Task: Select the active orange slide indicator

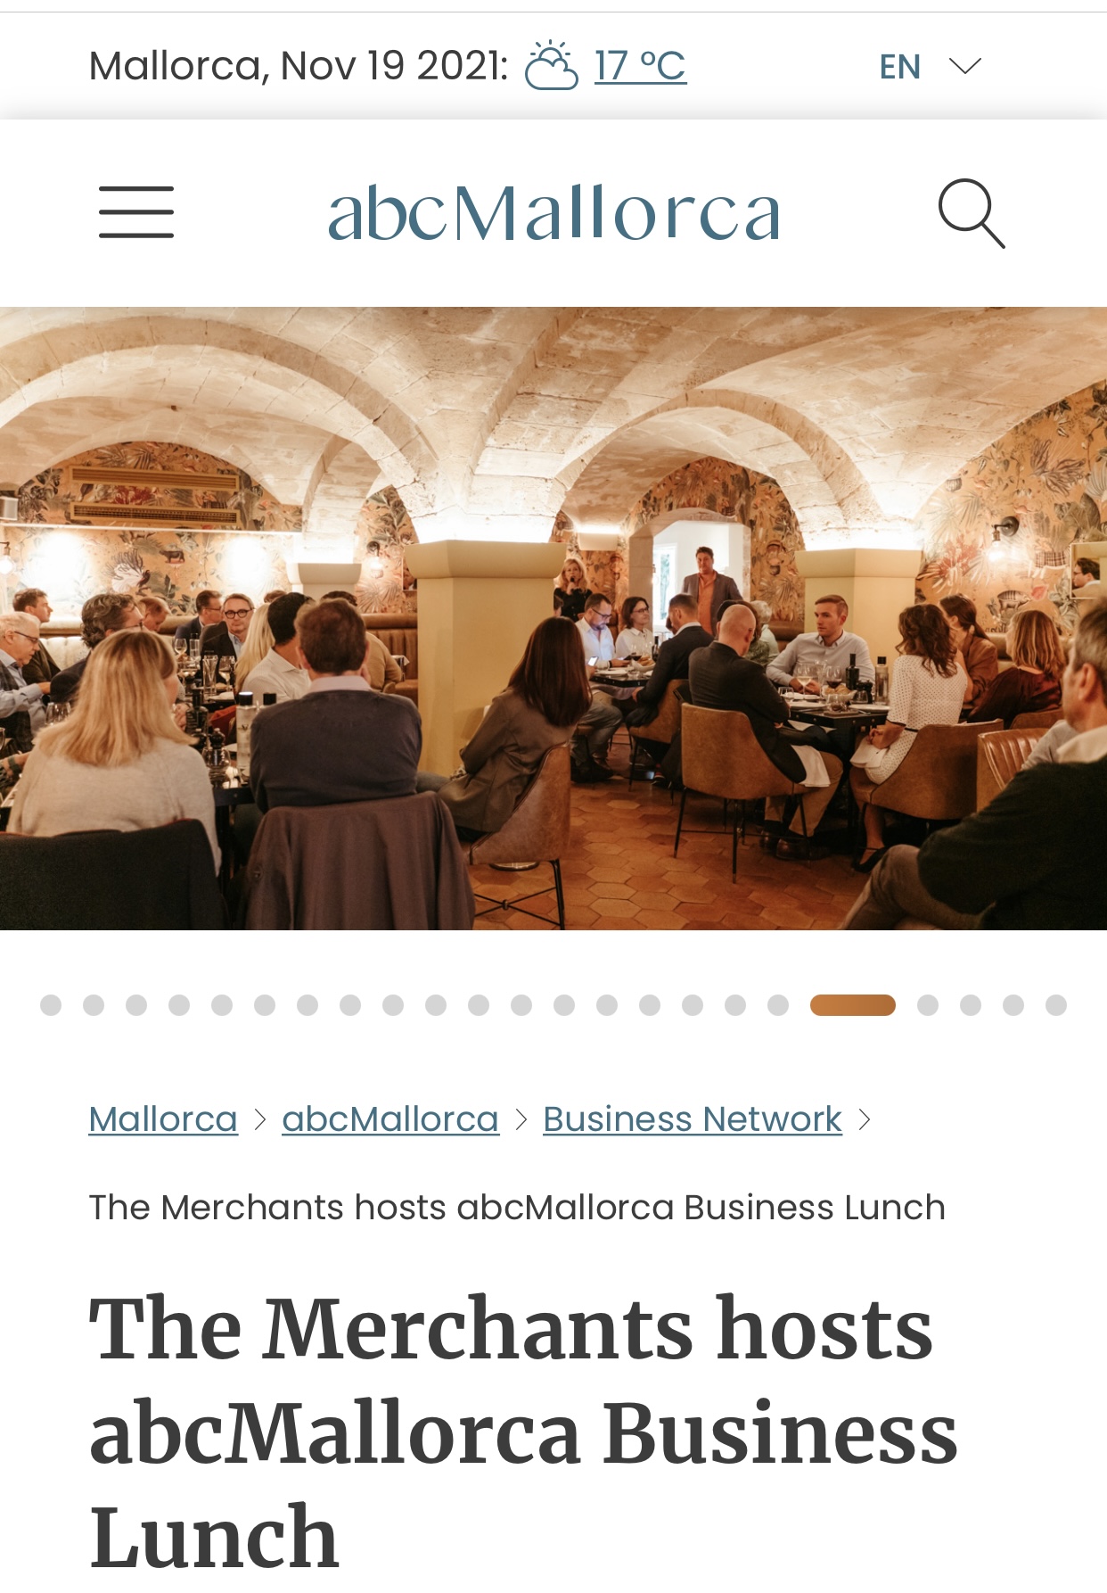Action: [x=853, y=1005]
